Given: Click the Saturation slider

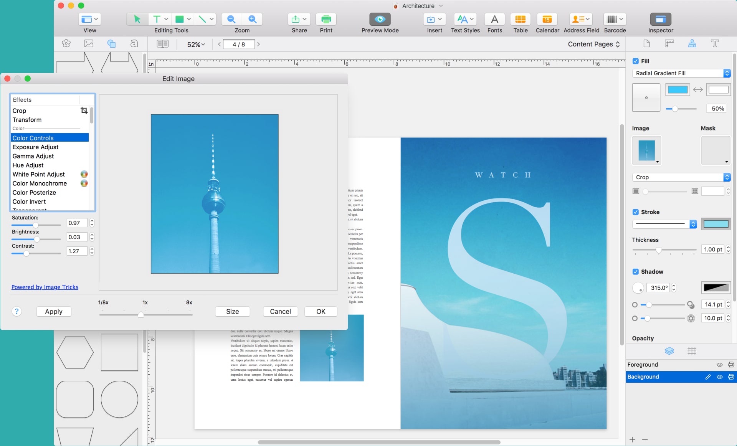Looking at the screenshot, I should [x=36, y=225].
